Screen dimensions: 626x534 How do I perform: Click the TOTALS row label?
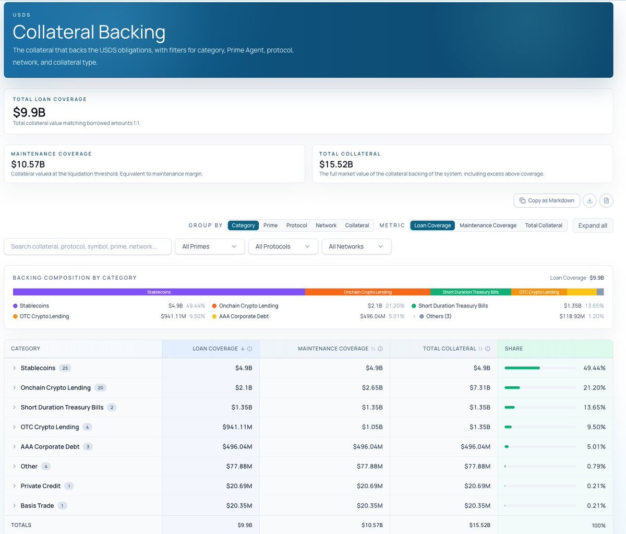[21, 525]
